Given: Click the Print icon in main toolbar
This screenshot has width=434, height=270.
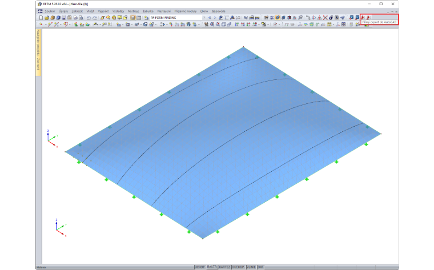Looking at the screenshot, I should 75,18.
